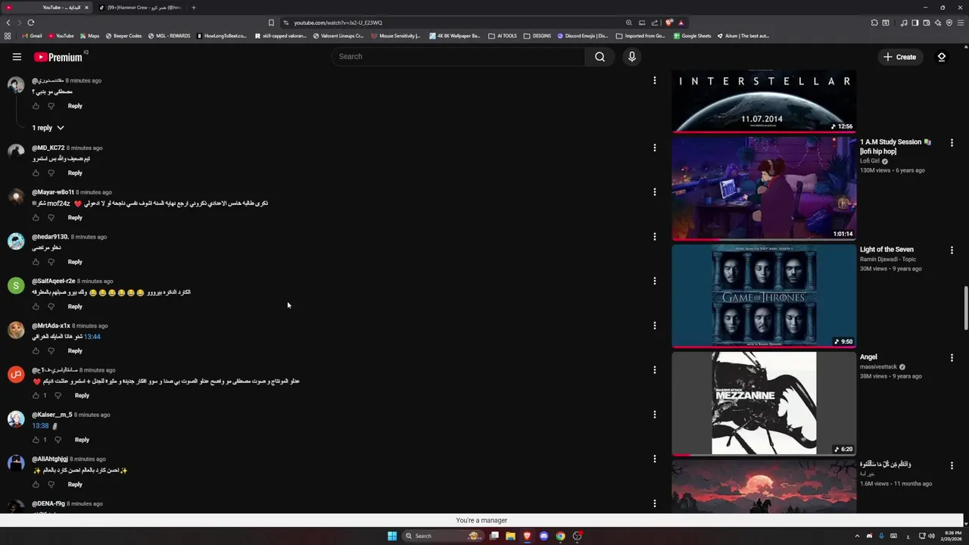Open Windows Start menu
This screenshot has width=969, height=545.
tap(392, 536)
